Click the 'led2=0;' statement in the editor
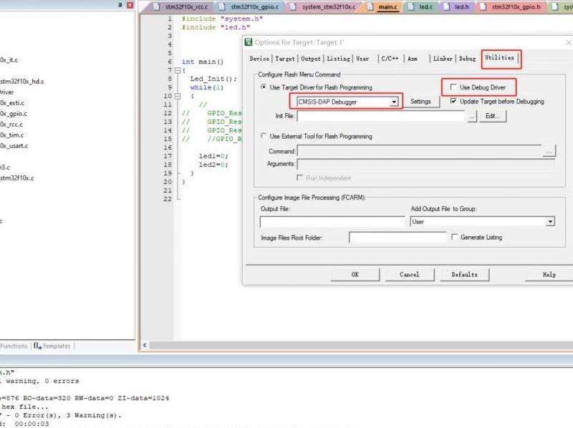 click(213, 165)
